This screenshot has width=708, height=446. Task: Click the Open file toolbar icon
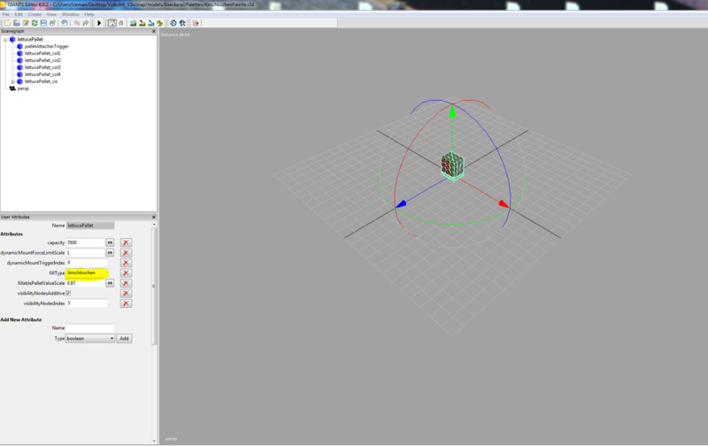point(17,23)
